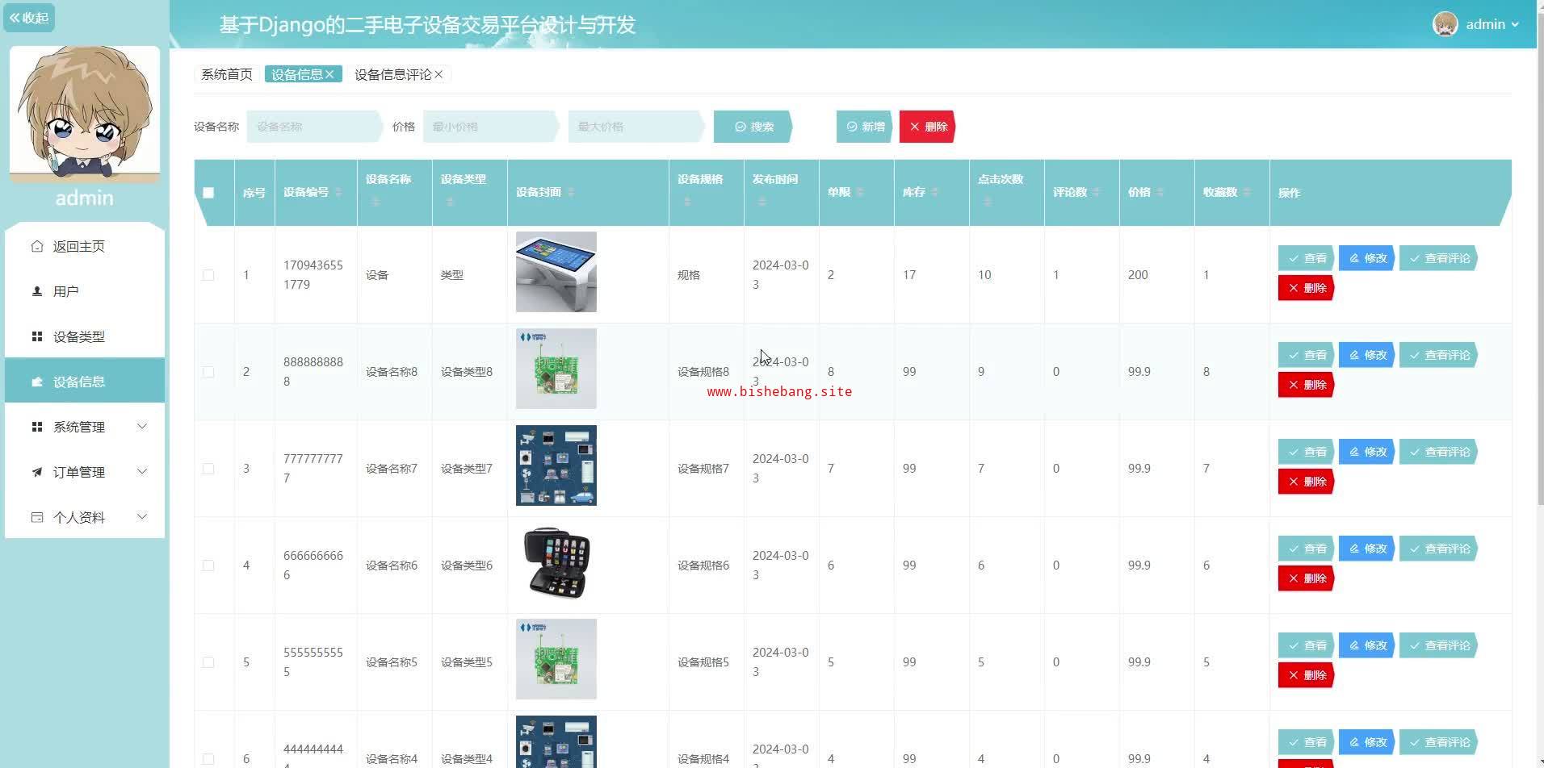Click the home icon beside 返回主页
The height and width of the screenshot is (768, 1544).
point(37,246)
